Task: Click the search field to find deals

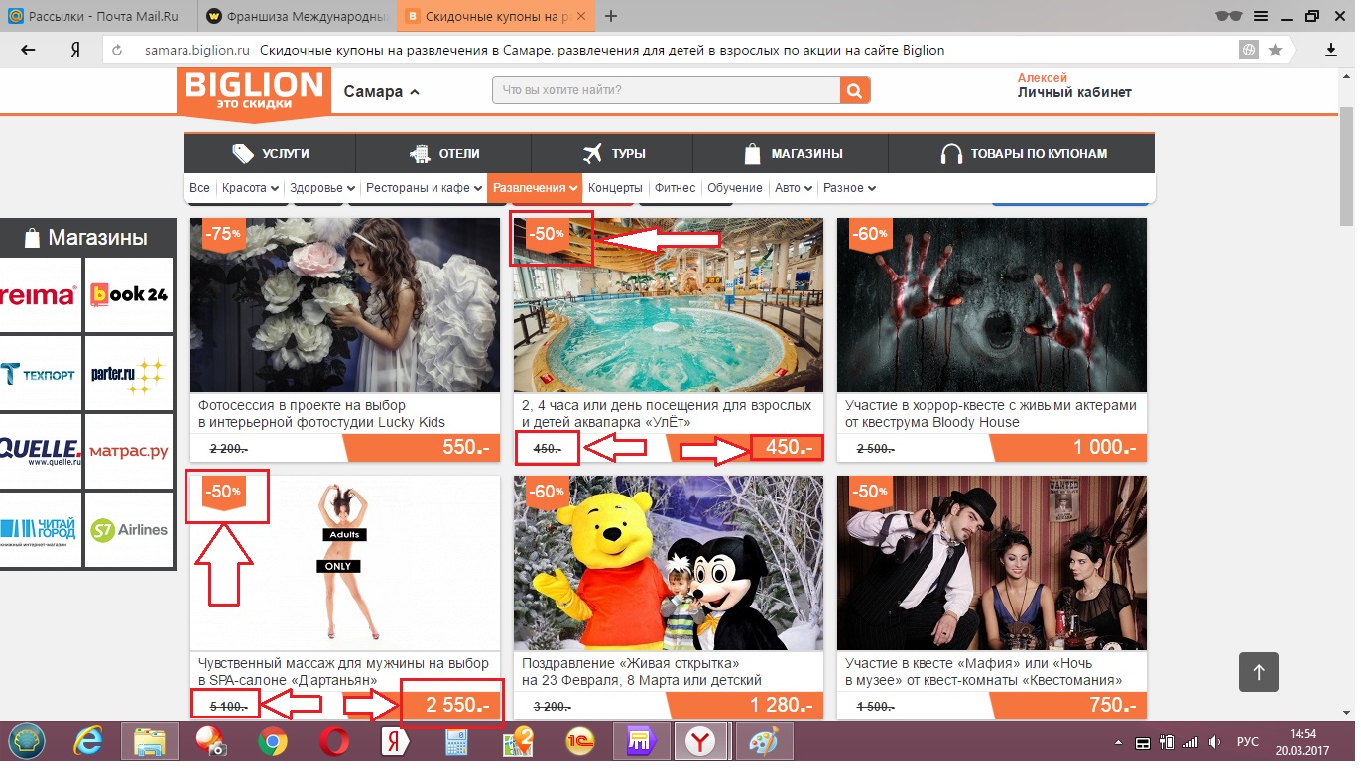Action: (x=665, y=91)
